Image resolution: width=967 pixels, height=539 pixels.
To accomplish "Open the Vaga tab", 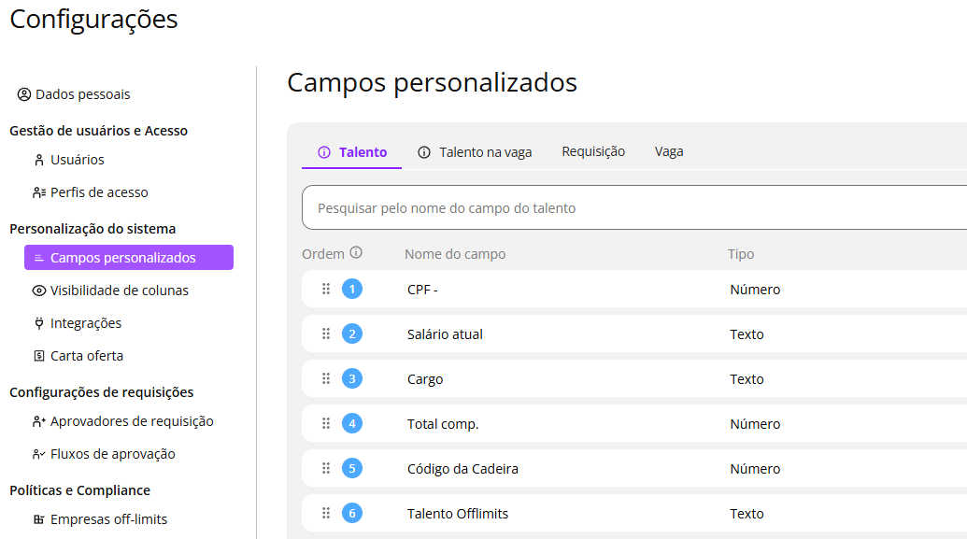I will (x=669, y=151).
